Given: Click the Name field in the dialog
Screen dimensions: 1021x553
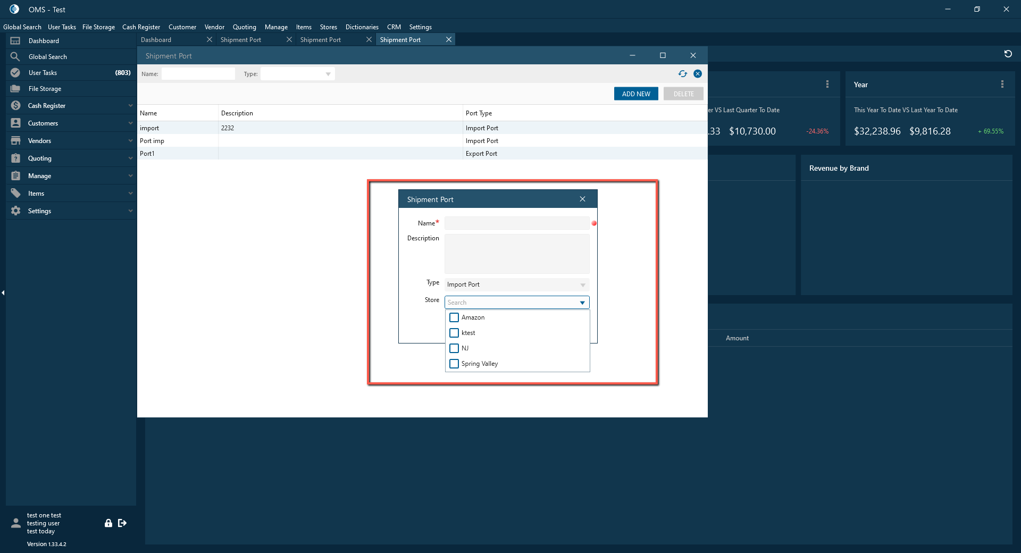Looking at the screenshot, I should (x=517, y=223).
